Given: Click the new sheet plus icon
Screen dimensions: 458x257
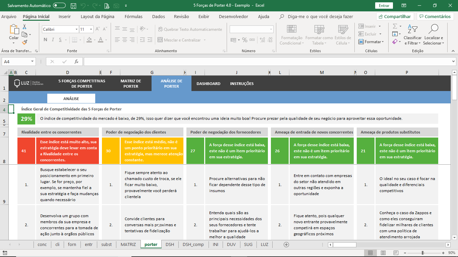Looking at the screenshot, I should [x=286, y=245].
